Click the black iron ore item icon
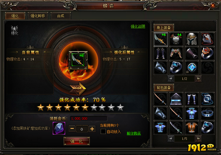 [x=59, y=128]
